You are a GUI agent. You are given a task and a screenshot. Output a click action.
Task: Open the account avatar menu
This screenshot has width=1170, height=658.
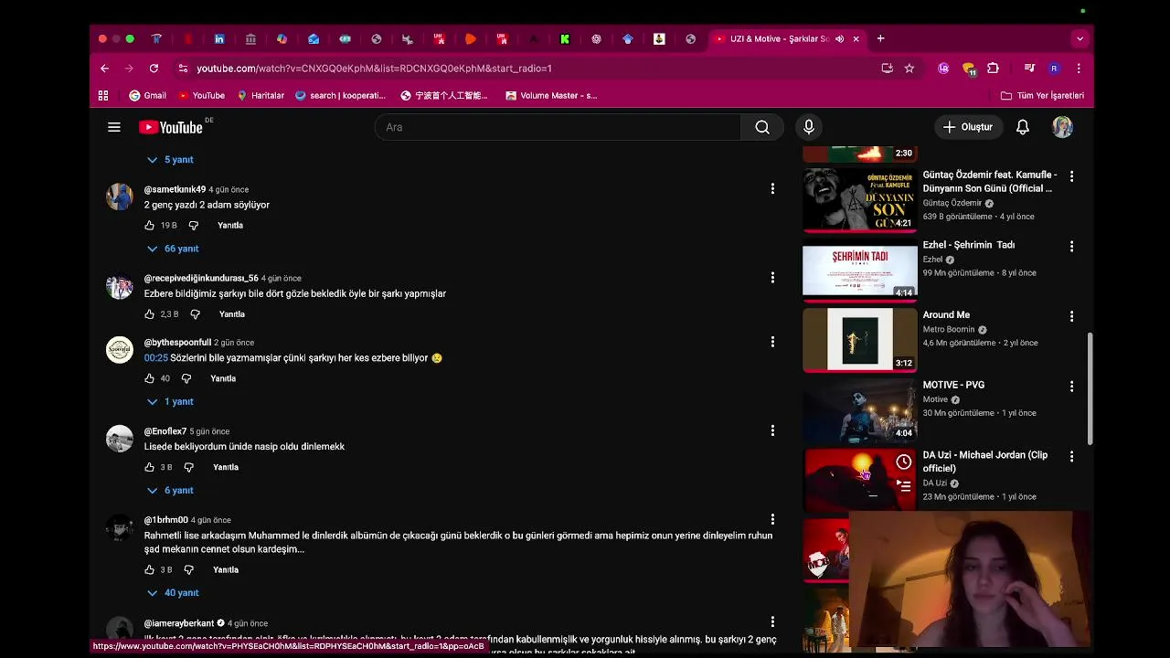pos(1062,127)
